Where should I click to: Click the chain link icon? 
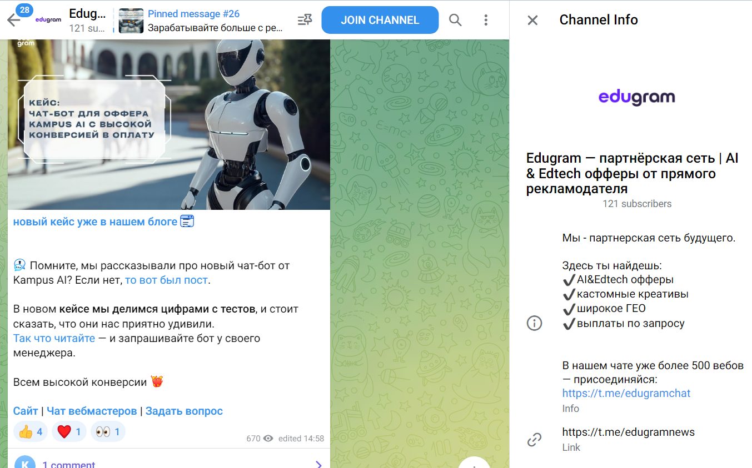[534, 440]
